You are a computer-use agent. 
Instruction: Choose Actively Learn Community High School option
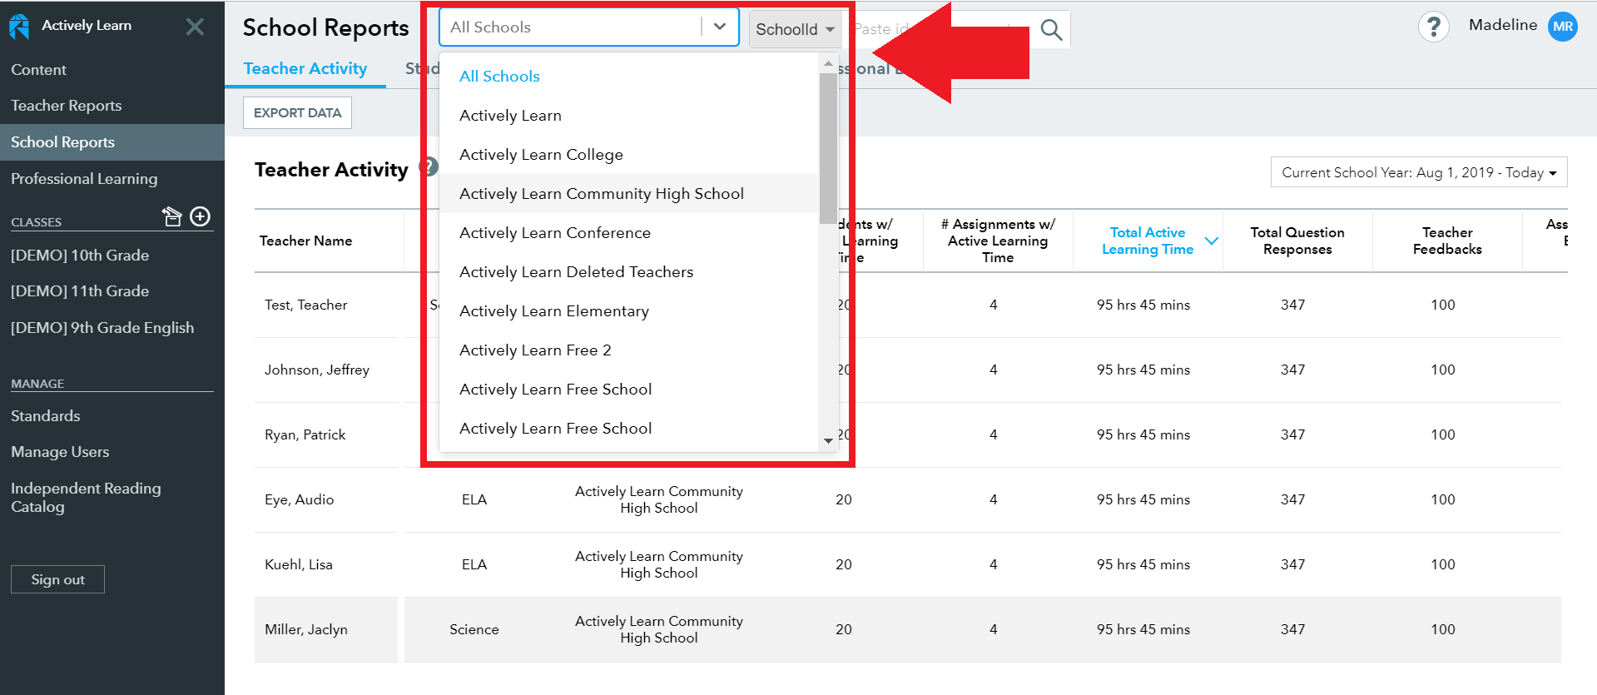(628, 194)
